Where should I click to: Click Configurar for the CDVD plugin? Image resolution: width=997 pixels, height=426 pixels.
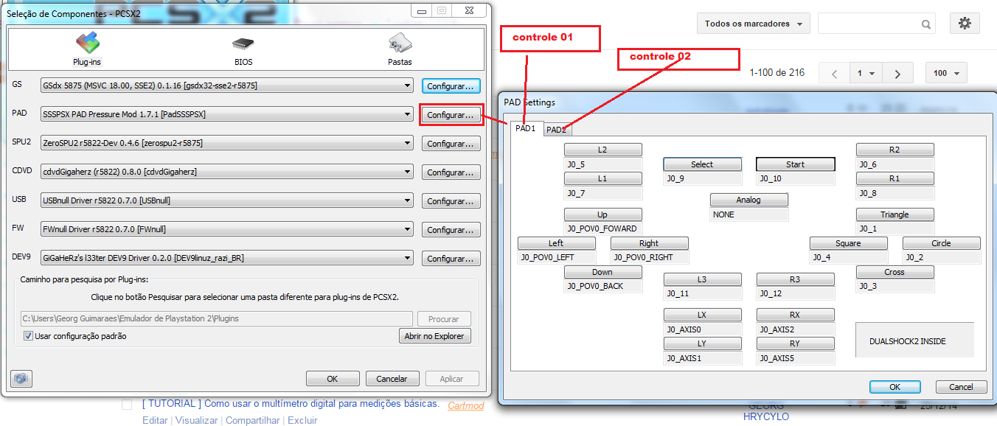pyautogui.click(x=451, y=172)
